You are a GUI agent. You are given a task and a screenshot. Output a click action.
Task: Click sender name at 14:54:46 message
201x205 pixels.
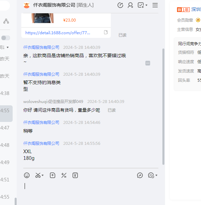point(41,123)
